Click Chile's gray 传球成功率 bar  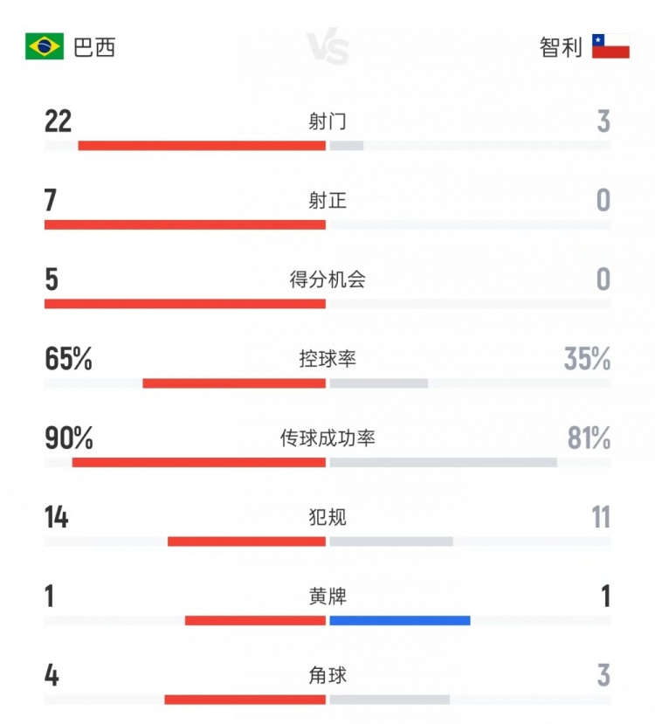pyautogui.click(x=443, y=462)
